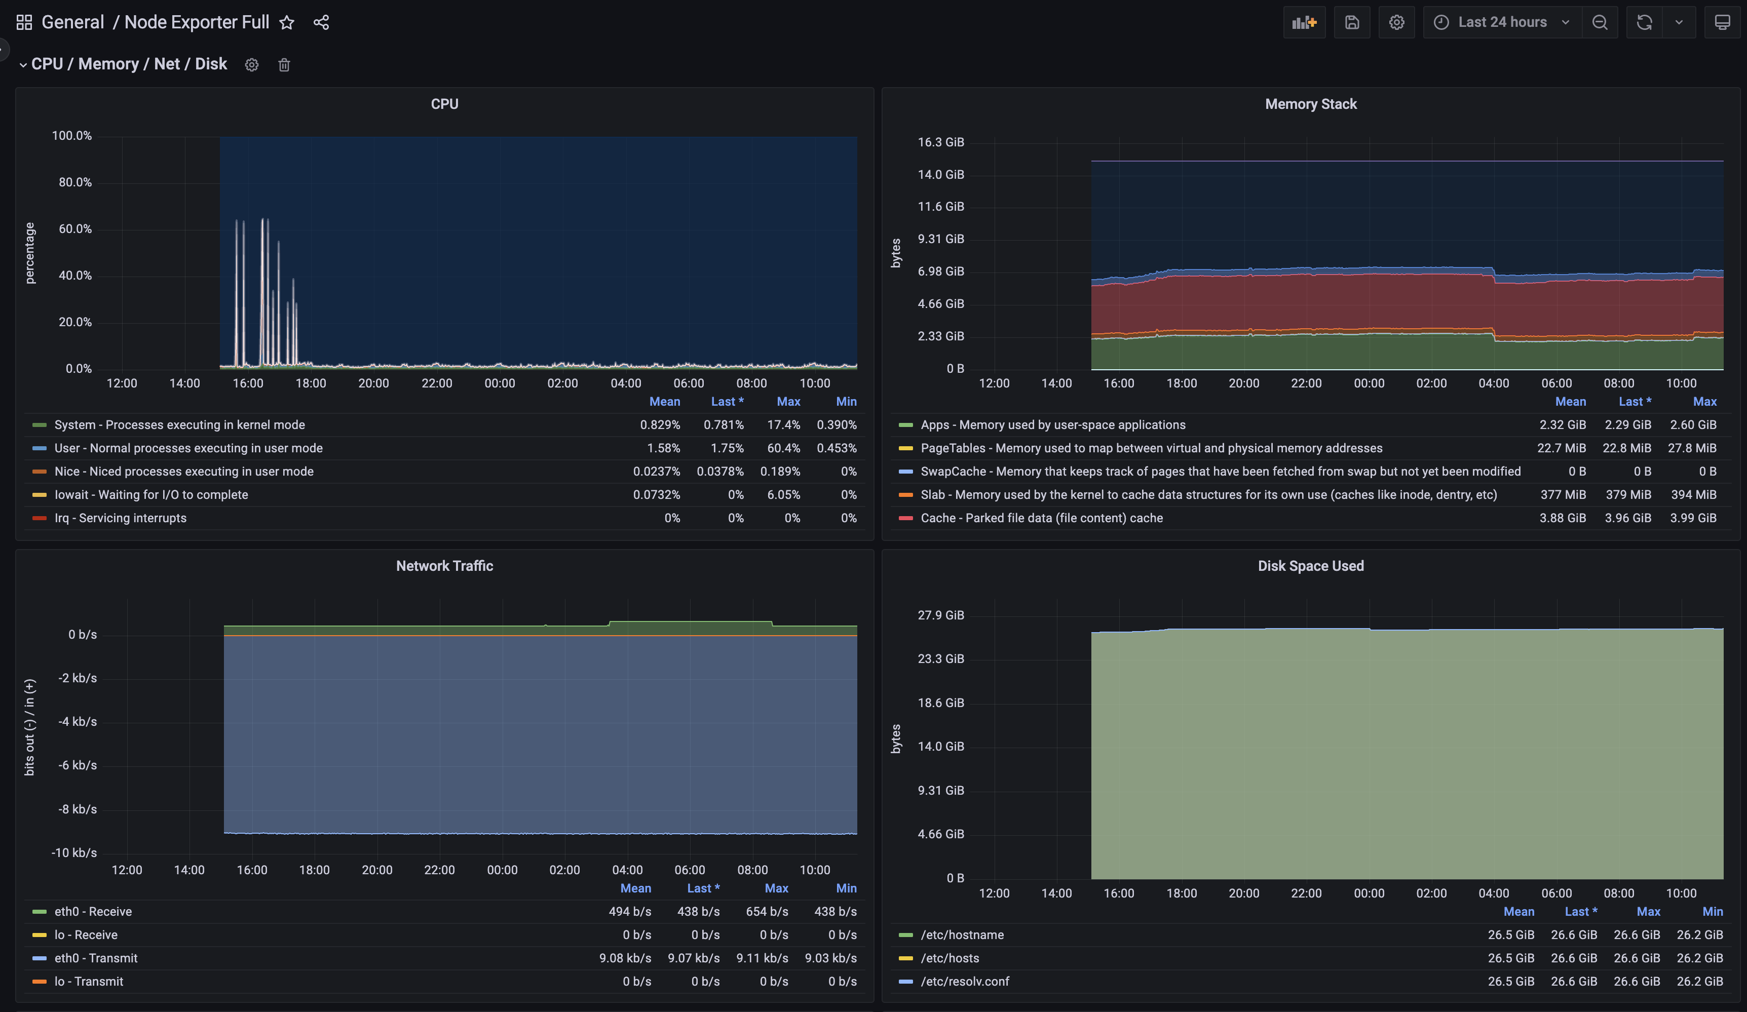
Task: Collapse the CPU / Memory / Net / Disk row
Action: click(x=128, y=64)
